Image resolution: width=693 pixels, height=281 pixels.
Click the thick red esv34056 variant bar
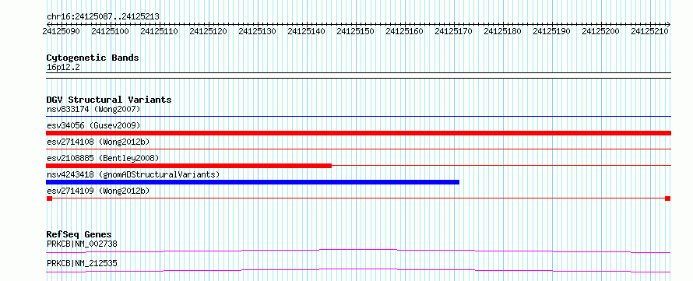click(x=358, y=133)
